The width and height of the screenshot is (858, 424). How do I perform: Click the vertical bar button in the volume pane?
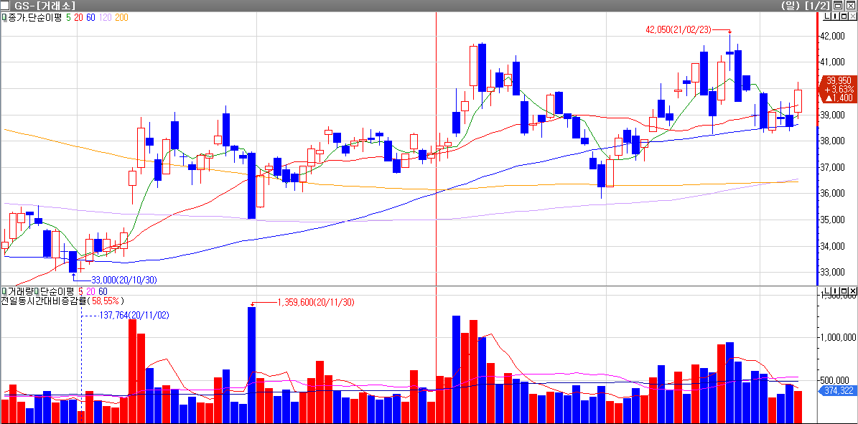tap(835, 290)
